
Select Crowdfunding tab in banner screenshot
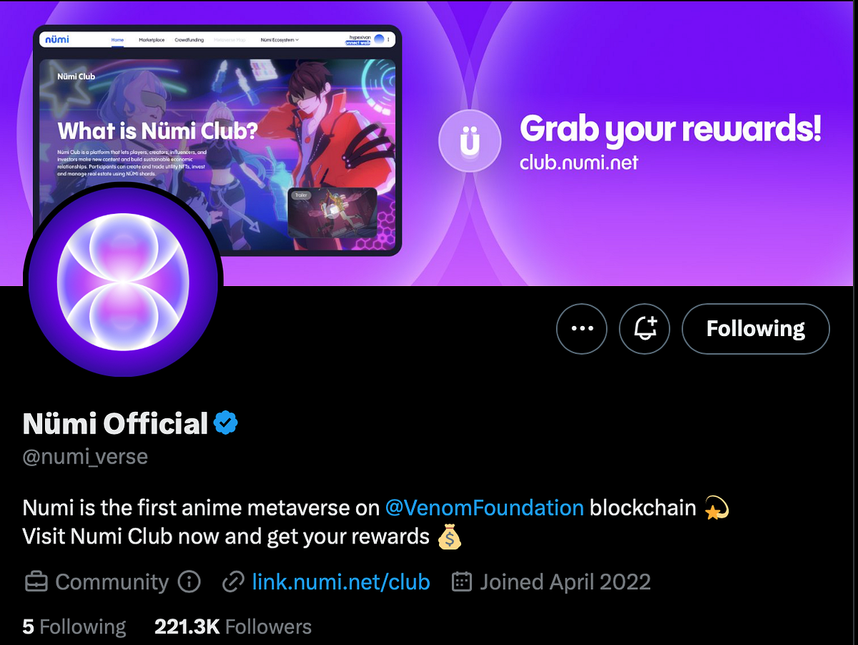click(189, 40)
